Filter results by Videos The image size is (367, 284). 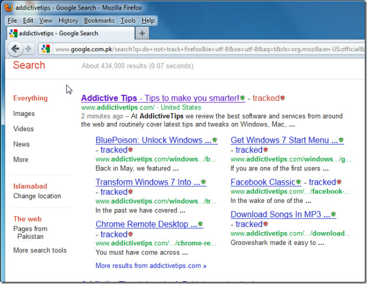point(23,128)
